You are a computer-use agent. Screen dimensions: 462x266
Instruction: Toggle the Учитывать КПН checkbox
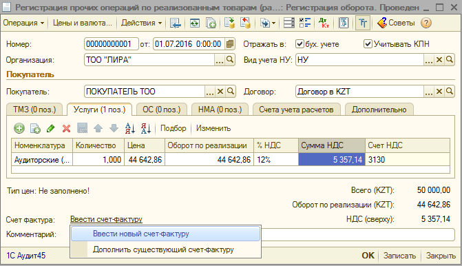[368, 44]
